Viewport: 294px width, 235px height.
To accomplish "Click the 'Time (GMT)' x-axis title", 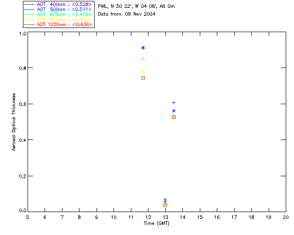I will (156, 224).
